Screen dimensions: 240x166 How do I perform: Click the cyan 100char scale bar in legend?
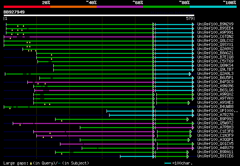click(168, 163)
